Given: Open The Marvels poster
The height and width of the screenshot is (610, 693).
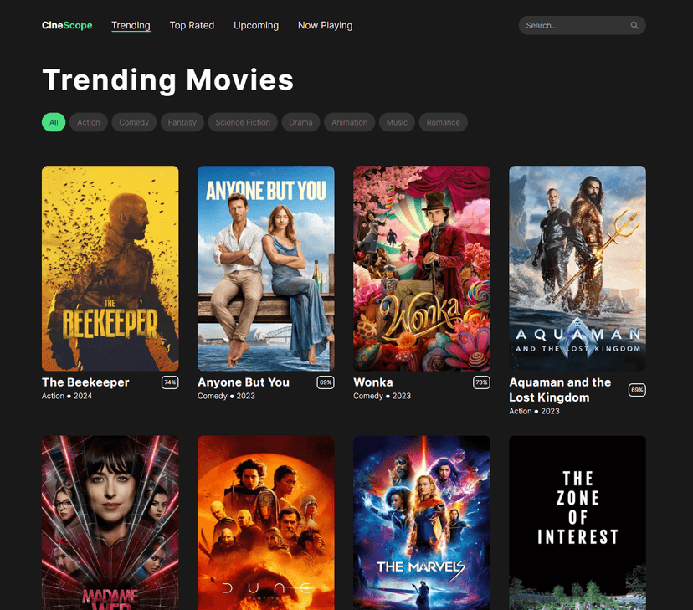Looking at the screenshot, I should pyautogui.click(x=422, y=523).
